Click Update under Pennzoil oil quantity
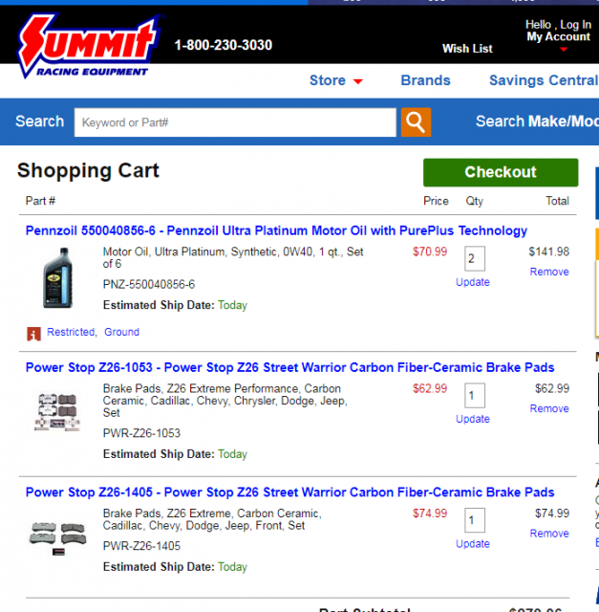This screenshot has width=599, height=612. [473, 282]
